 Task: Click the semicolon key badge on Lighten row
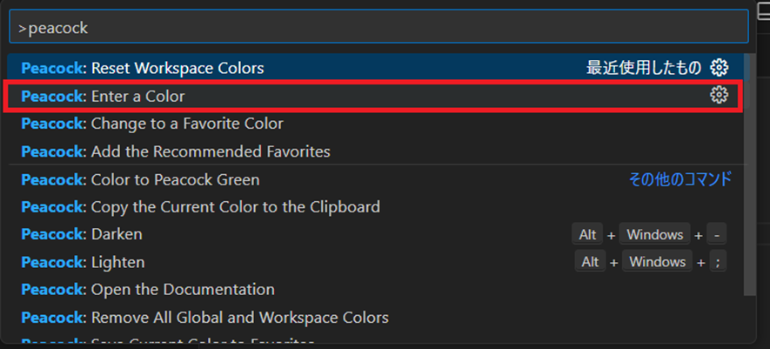coord(717,262)
